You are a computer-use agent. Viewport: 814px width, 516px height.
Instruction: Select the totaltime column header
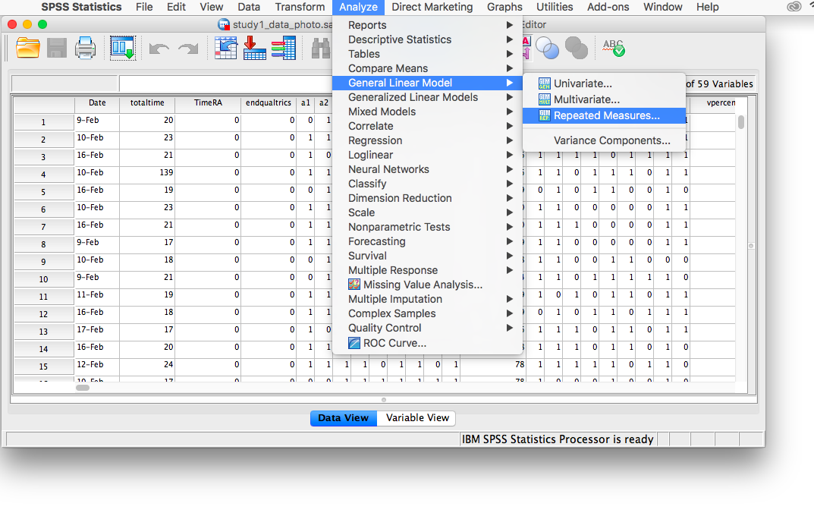147,102
